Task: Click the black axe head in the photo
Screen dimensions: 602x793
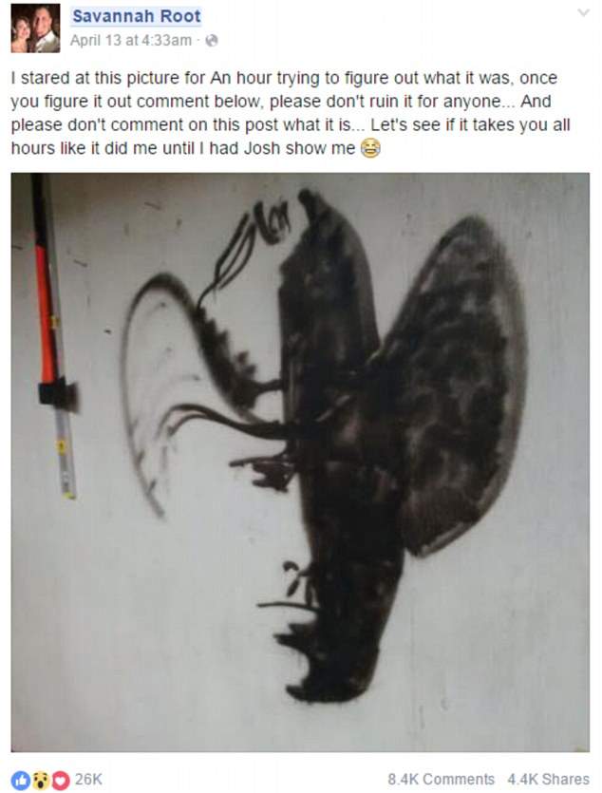Action: 58,393
